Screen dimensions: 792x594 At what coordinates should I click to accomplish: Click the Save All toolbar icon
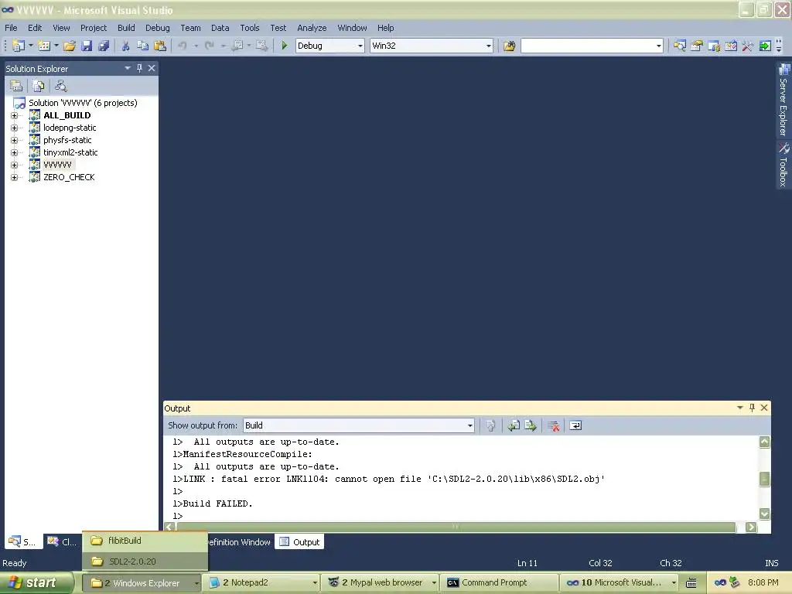coord(104,46)
